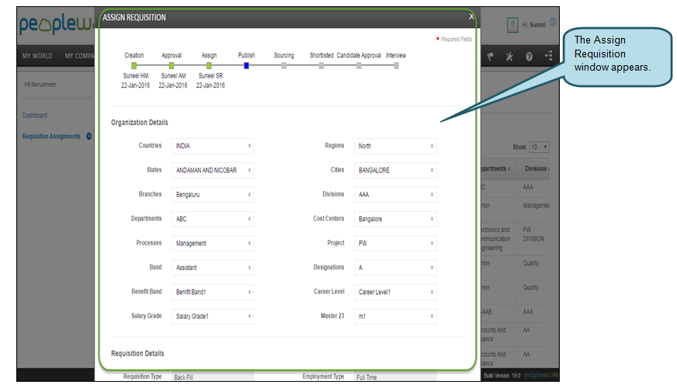Open the Master 23 dropdown showing m1

(395, 317)
